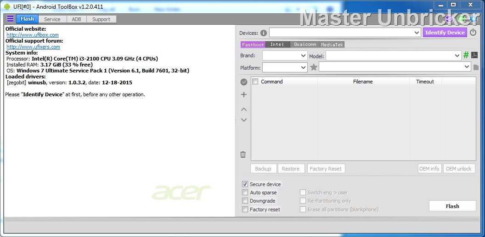The width and height of the screenshot is (485, 237).
Task: Click the Processor info line text
Action: (x=82, y=59)
